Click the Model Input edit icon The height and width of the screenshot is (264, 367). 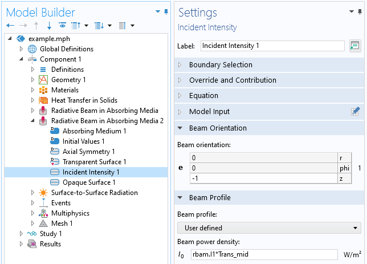click(x=355, y=112)
